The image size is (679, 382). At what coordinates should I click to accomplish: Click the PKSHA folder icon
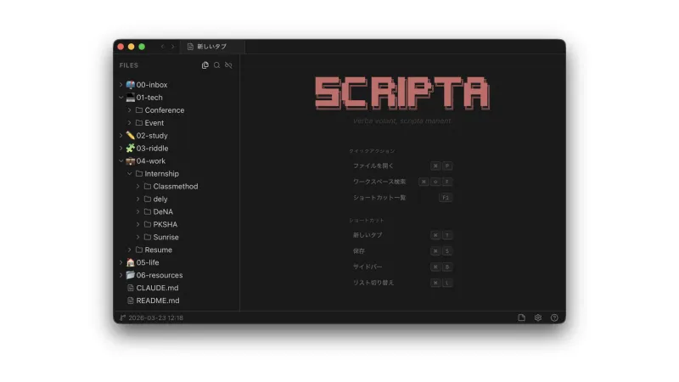pyautogui.click(x=148, y=224)
